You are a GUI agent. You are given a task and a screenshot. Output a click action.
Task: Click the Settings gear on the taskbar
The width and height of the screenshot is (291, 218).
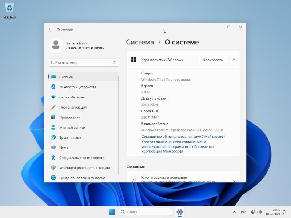(179, 212)
